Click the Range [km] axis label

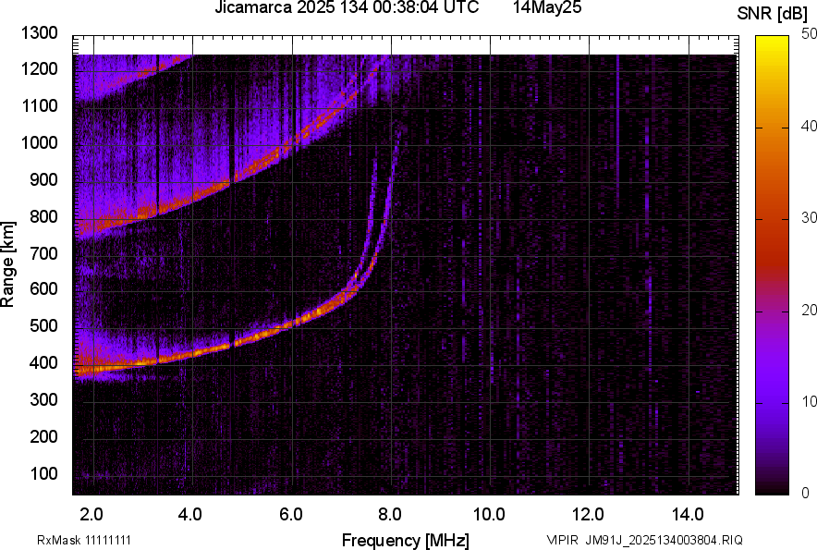coord(7,264)
